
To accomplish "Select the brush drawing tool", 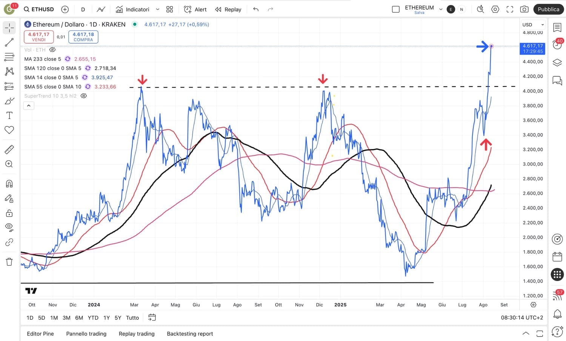I will (9, 101).
